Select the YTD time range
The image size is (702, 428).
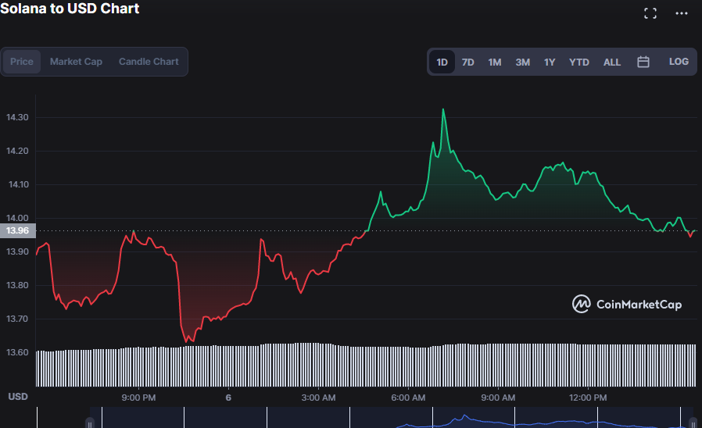(579, 62)
